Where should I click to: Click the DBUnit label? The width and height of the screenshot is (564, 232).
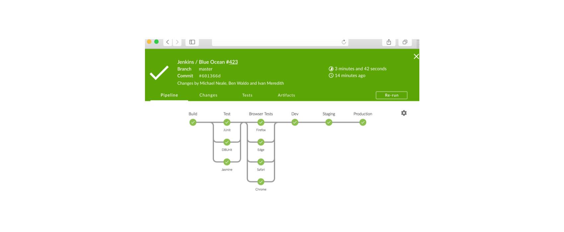(227, 150)
